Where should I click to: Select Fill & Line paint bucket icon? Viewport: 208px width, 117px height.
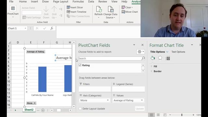(153, 58)
